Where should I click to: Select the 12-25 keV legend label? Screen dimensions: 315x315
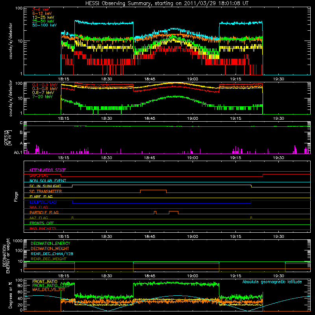43,17
